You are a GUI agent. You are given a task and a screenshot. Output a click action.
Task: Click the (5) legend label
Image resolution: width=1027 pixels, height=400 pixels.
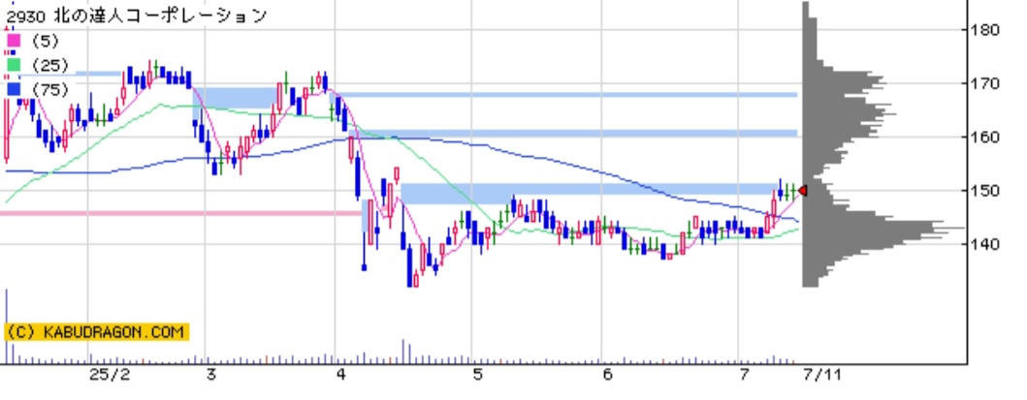[46, 42]
